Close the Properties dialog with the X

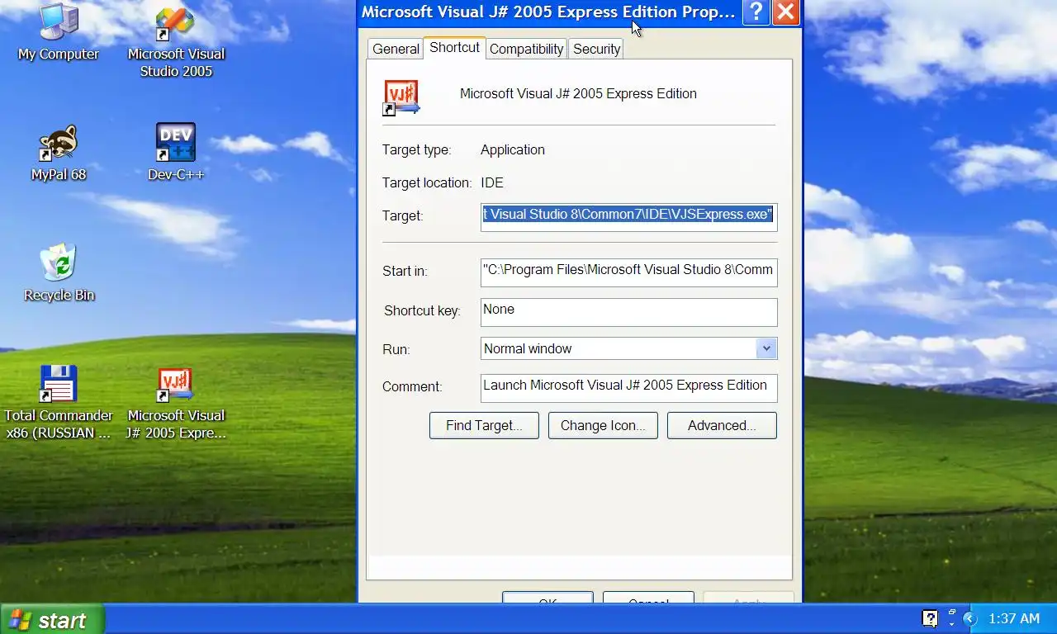pyautogui.click(x=786, y=12)
